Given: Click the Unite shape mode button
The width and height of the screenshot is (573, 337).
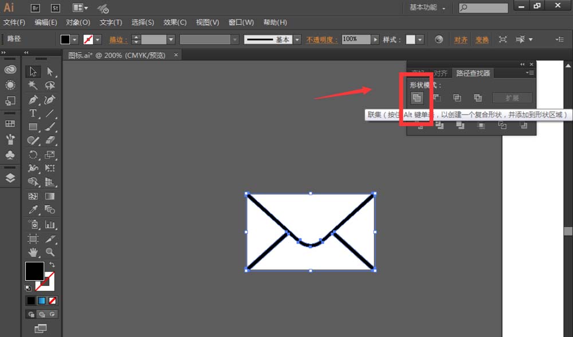Looking at the screenshot, I should click(417, 97).
